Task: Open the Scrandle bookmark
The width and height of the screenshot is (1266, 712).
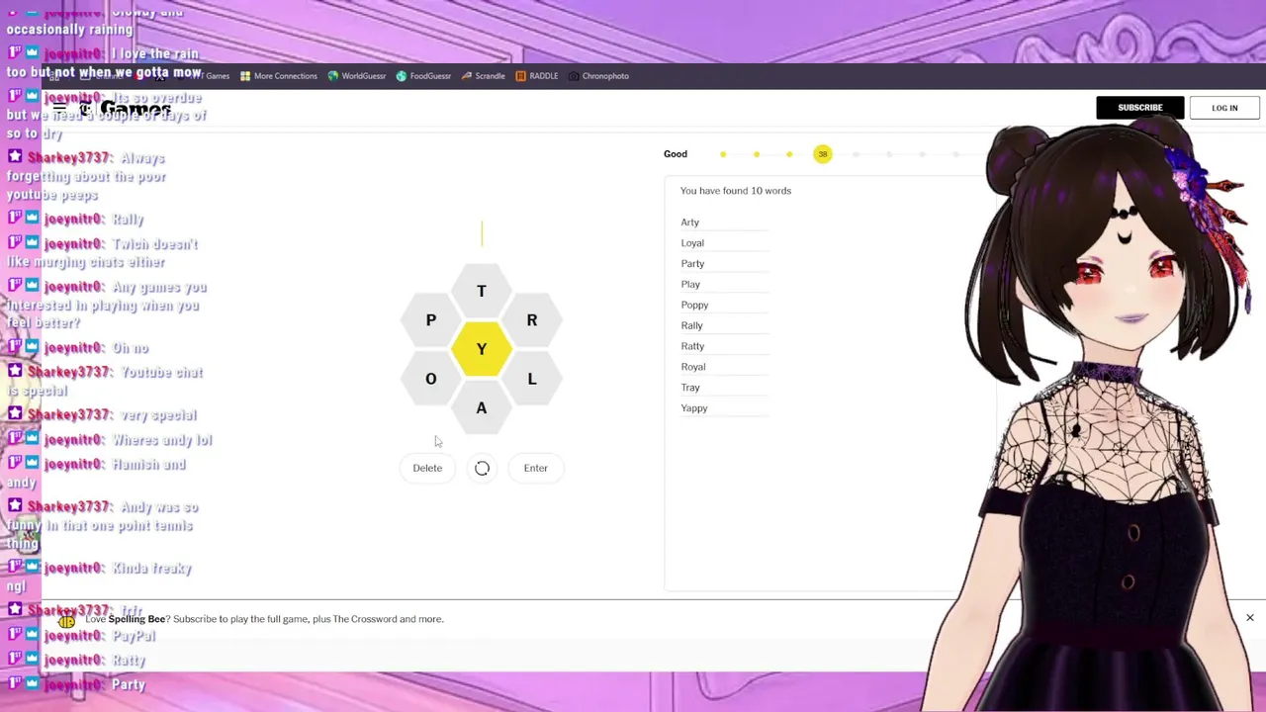Action: [x=483, y=76]
